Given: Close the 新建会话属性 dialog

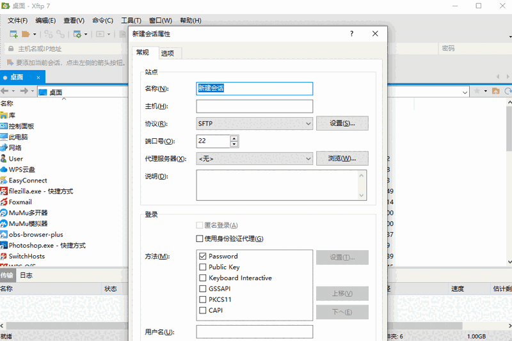Looking at the screenshot, I should [375, 34].
